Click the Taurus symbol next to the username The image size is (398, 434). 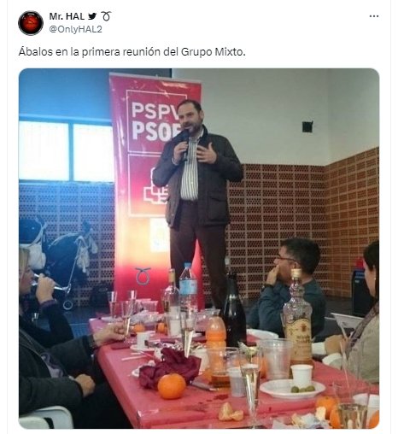click(106, 16)
